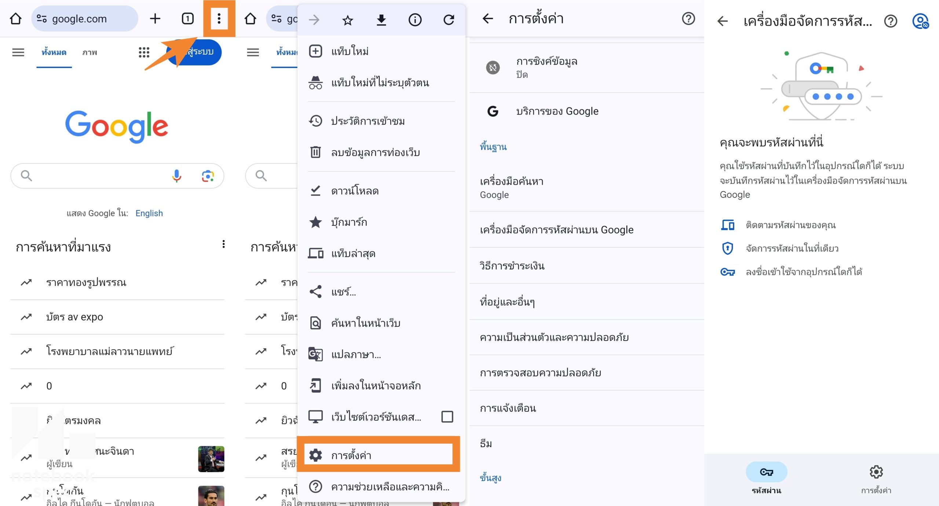Open three-dot options beside การค้นหาที่มาแรง
The height and width of the screenshot is (506, 939).
[223, 244]
